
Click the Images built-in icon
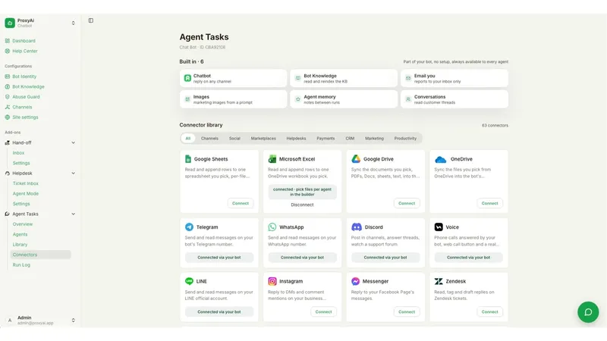[187, 99]
